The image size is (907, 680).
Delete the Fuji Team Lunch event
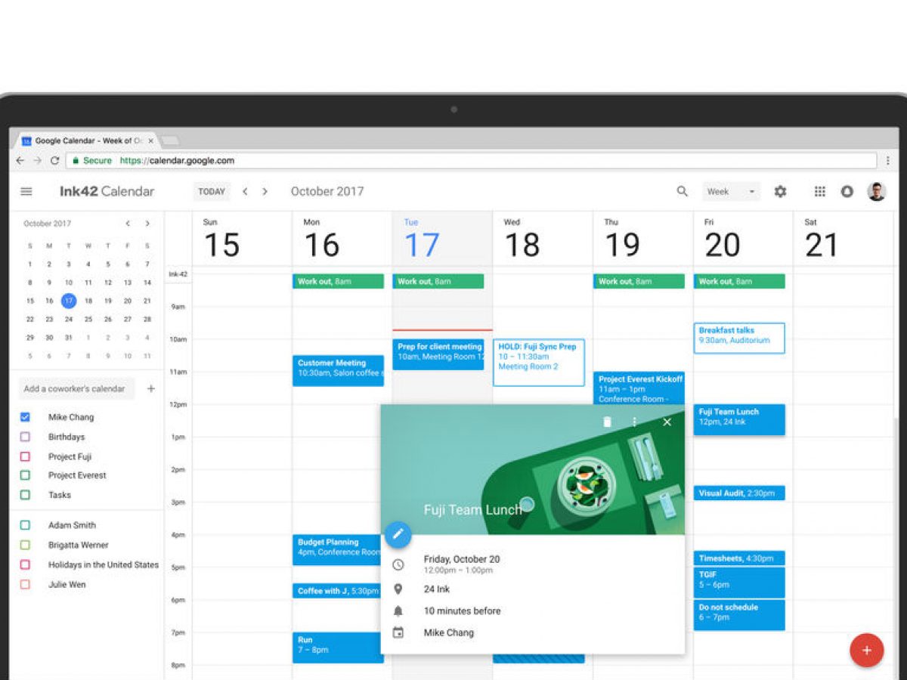point(607,422)
